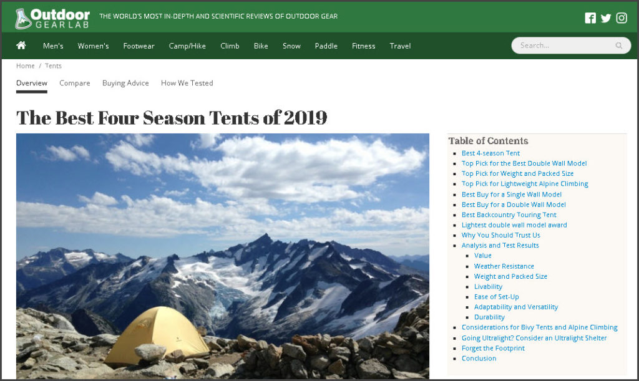This screenshot has width=639, height=381.
Task: Open the Value subsection link
Action: pos(483,256)
